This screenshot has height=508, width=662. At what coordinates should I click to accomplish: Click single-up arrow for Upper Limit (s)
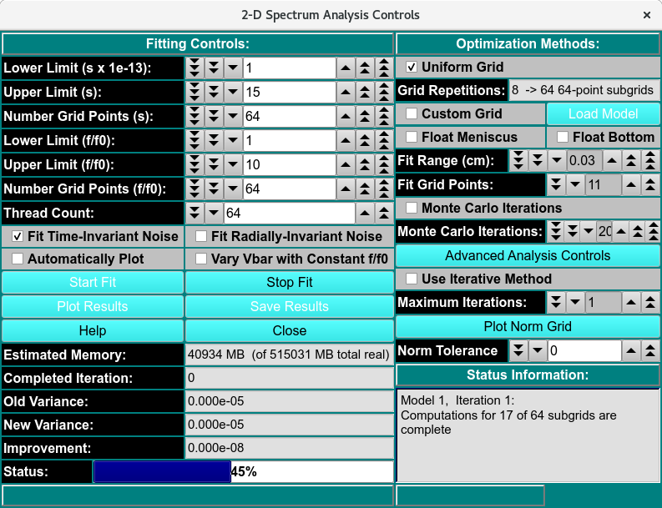coord(346,93)
